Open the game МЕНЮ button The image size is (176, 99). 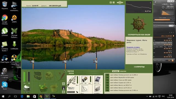pos(120,2)
